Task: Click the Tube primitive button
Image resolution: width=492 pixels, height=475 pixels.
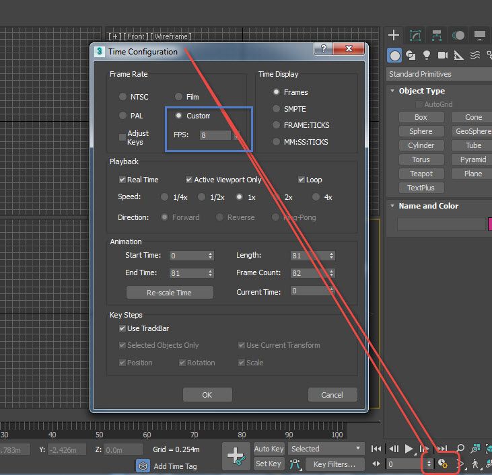Action: coord(473,145)
